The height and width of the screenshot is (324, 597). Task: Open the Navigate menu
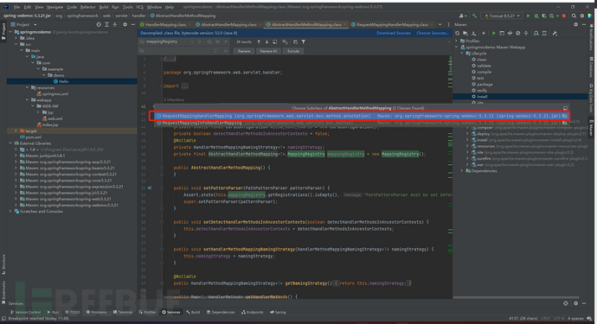coord(55,7)
